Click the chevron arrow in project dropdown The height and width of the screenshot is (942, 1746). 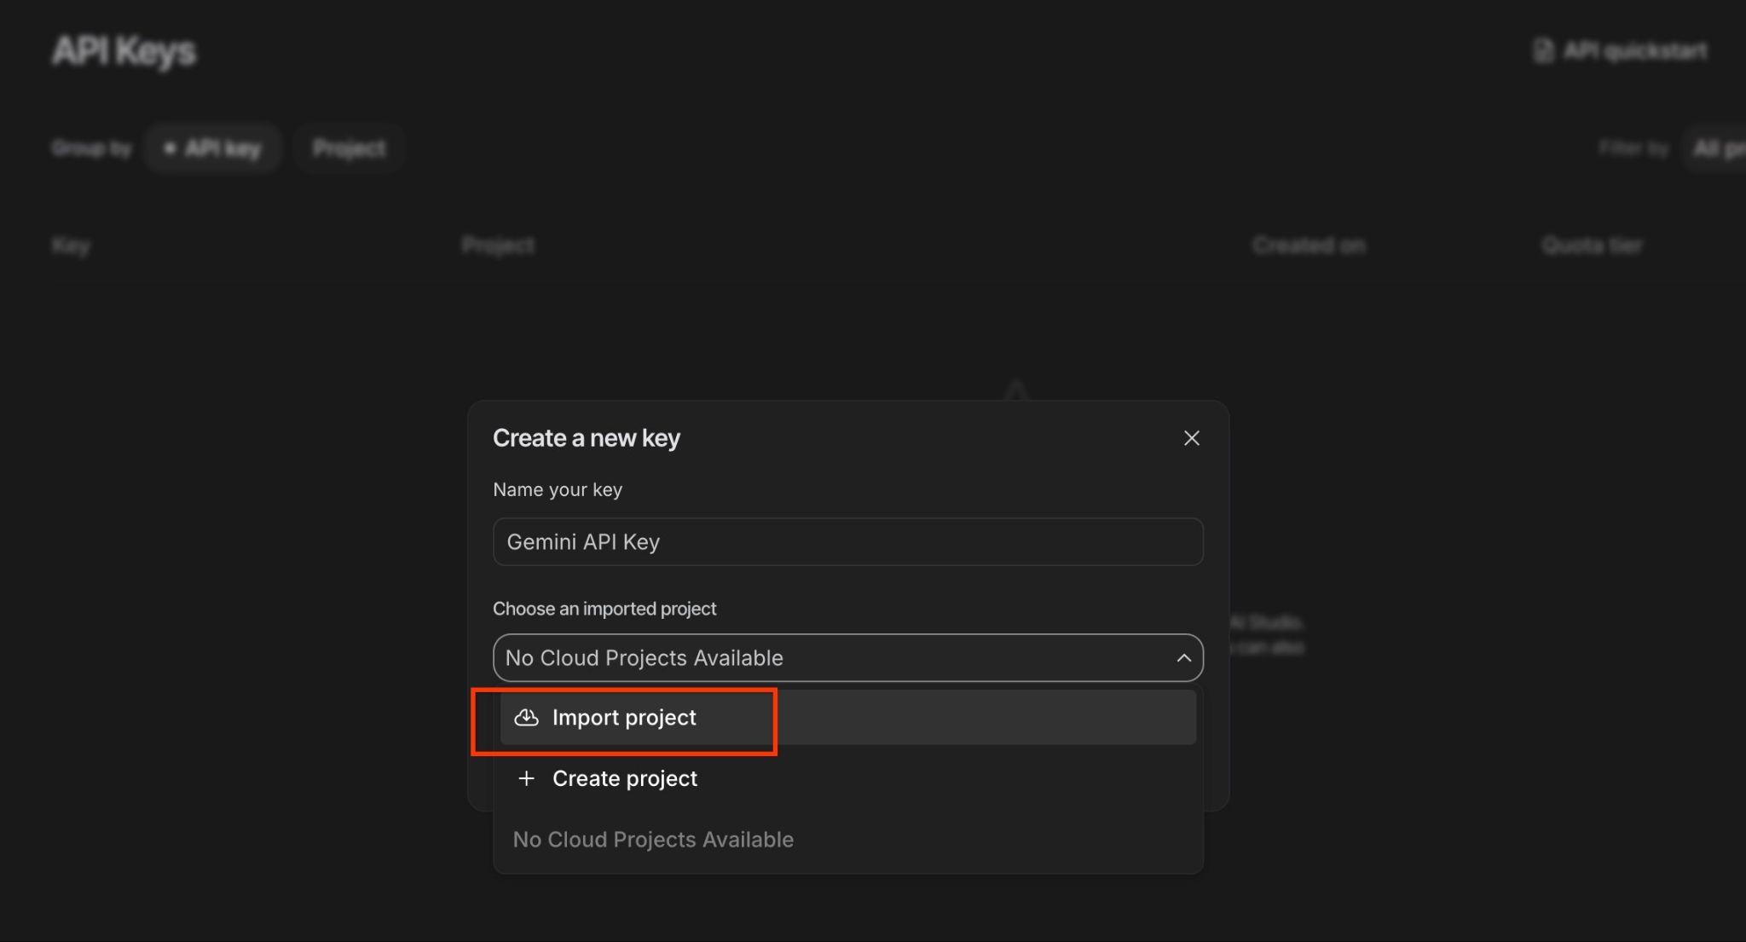click(x=1183, y=658)
